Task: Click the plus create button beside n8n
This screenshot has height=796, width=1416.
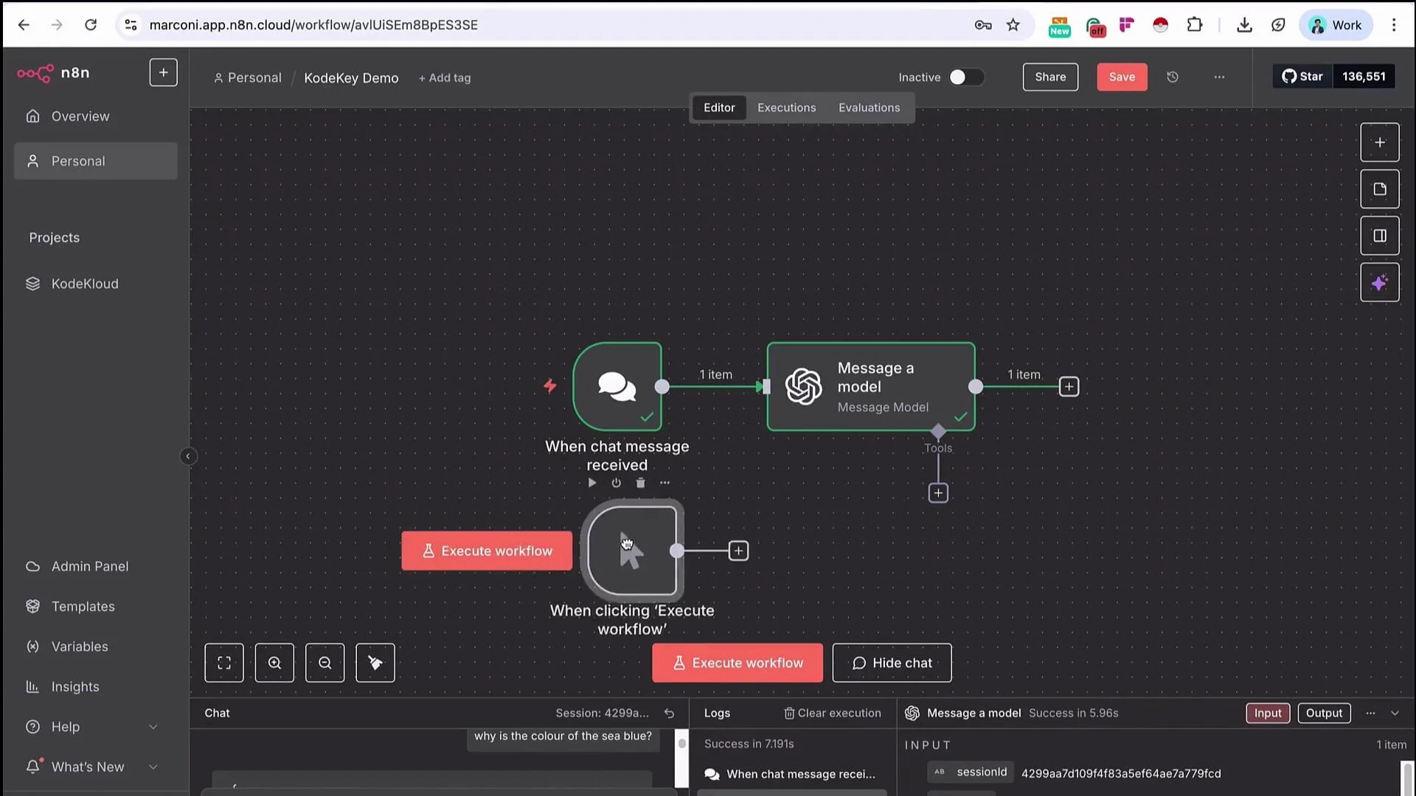Action: (x=163, y=72)
